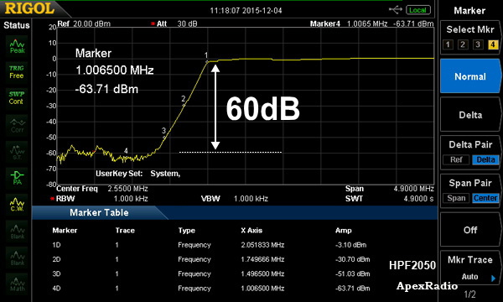
Task: Click the Corr correction status icon
Action: click(x=17, y=126)
